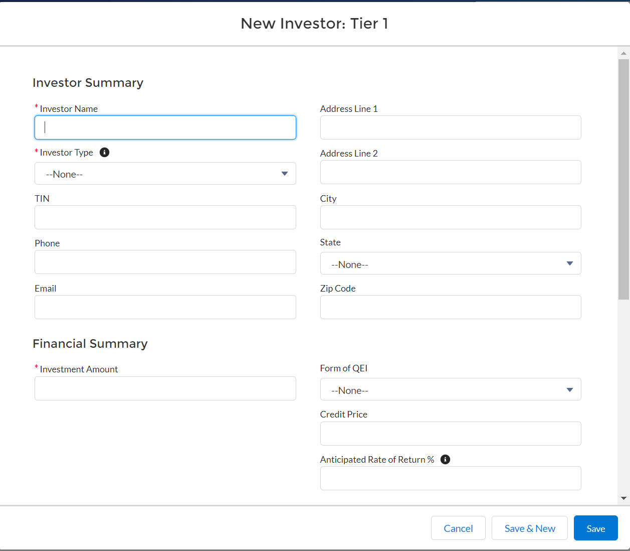Click the Investment Amount field
630x551 pixels.
click(165, 388)
